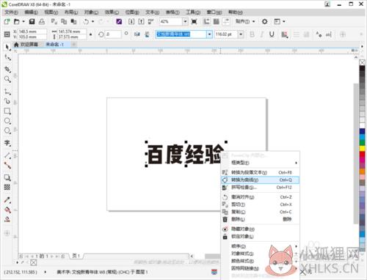
Task: Open the Undo history dropdown arrow
Action: tap(92, 21)
